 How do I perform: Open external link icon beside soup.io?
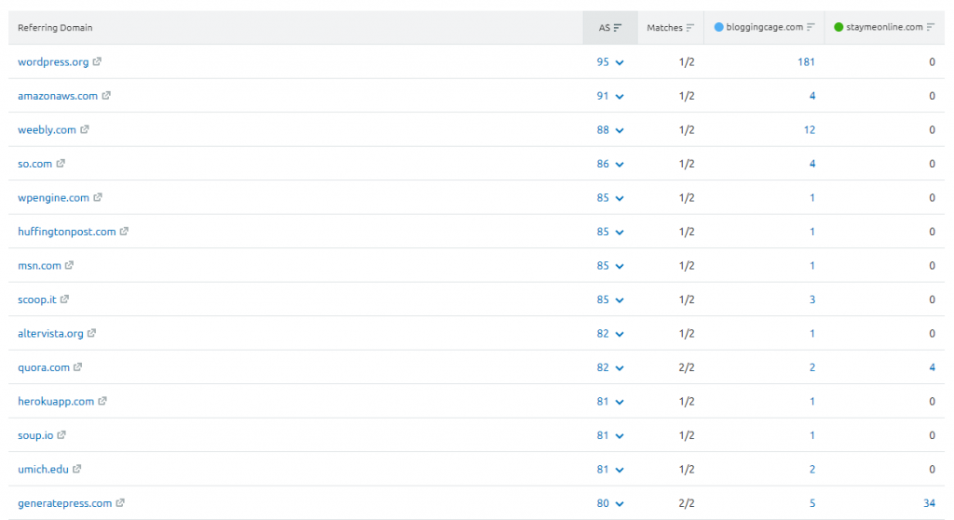[61, 435]
